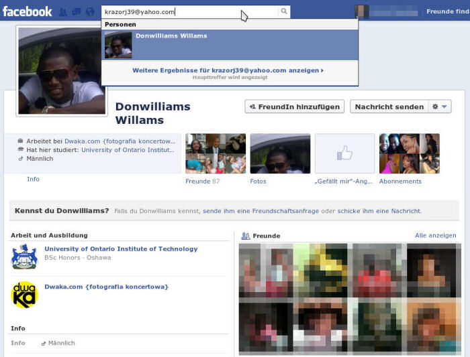The width and height of the screenshot is (470, 357).
Task: Open notifications globe icon
Action: click(90, 11)
